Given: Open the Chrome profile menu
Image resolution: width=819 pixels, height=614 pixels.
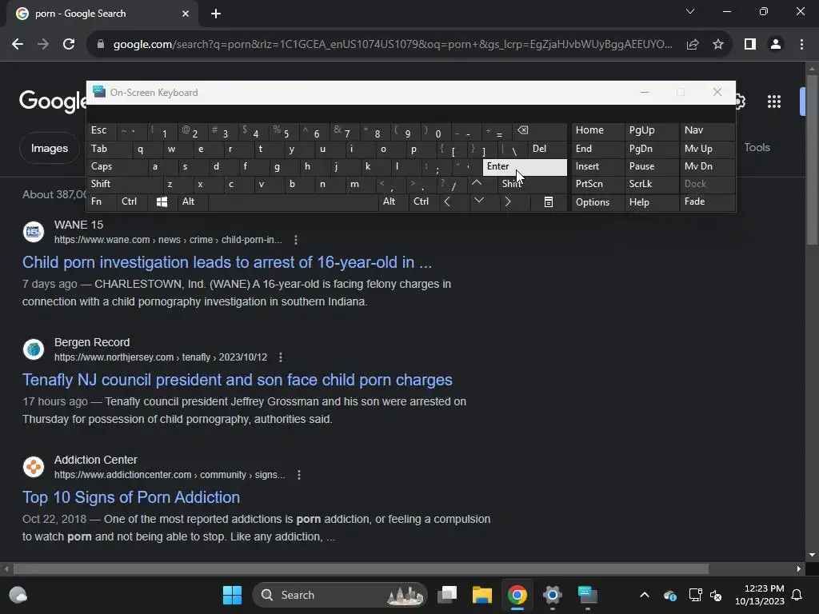Looking at the screenshot, I should click(x=776, y=45).
